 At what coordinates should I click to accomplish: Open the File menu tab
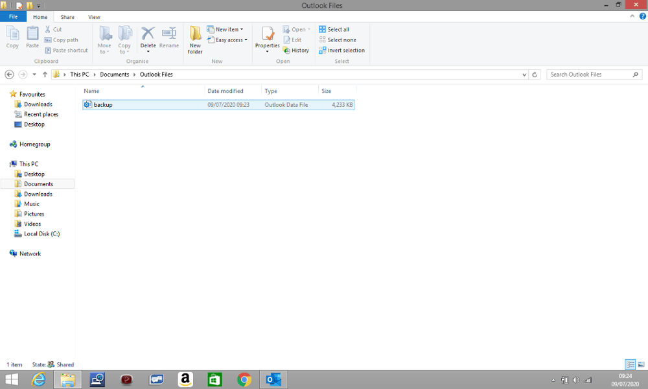tap(13, 17)
